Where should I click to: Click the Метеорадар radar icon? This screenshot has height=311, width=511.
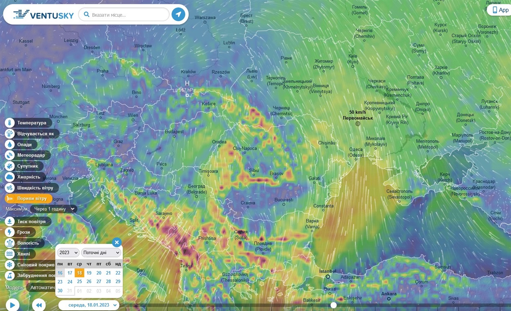click(10, 155)
